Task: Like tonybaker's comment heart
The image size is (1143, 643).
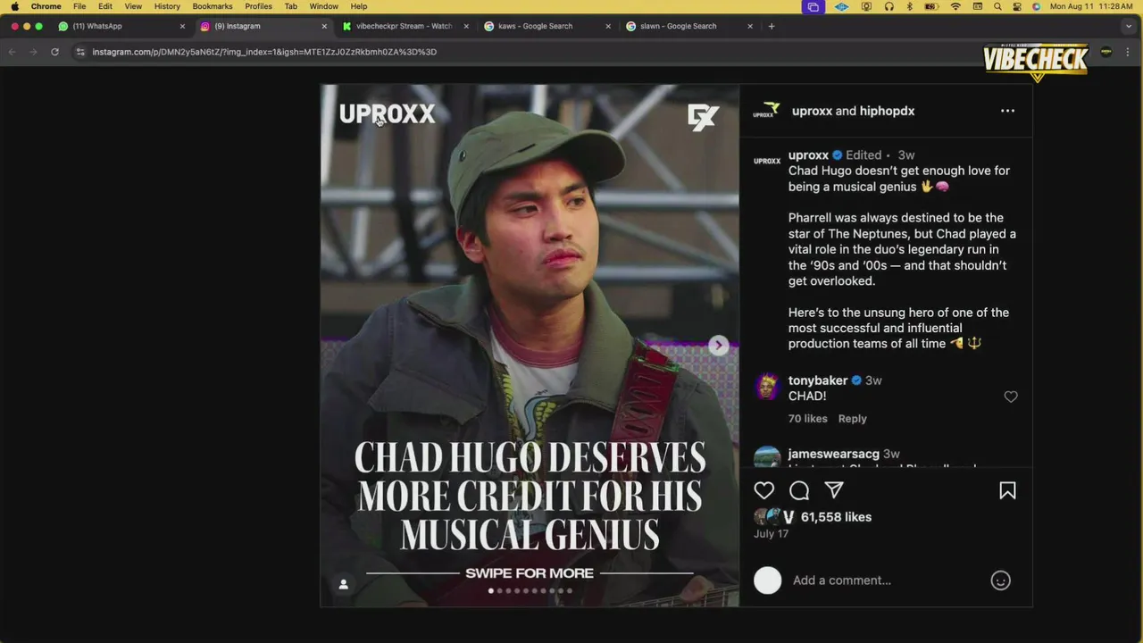Action: tap(1011, 397)
